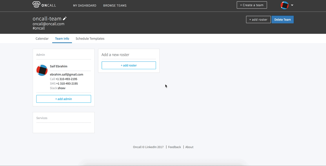Click the ebrahim.saif@gmail.com email address
Viewport: 326px width, 166px height.
(67, 74)
